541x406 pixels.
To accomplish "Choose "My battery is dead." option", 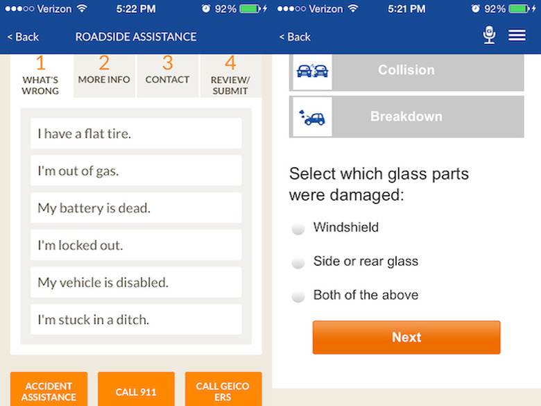I will 136,208.
